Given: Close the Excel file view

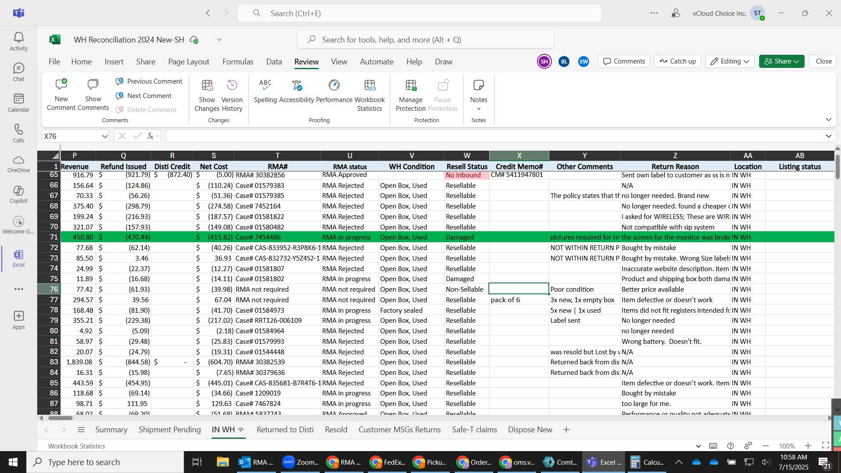Looking at the screenshot, I should click(823, 61).
